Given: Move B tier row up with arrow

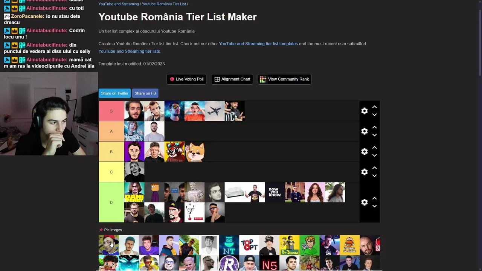Looking at the screenshot, I should (374, 148).
